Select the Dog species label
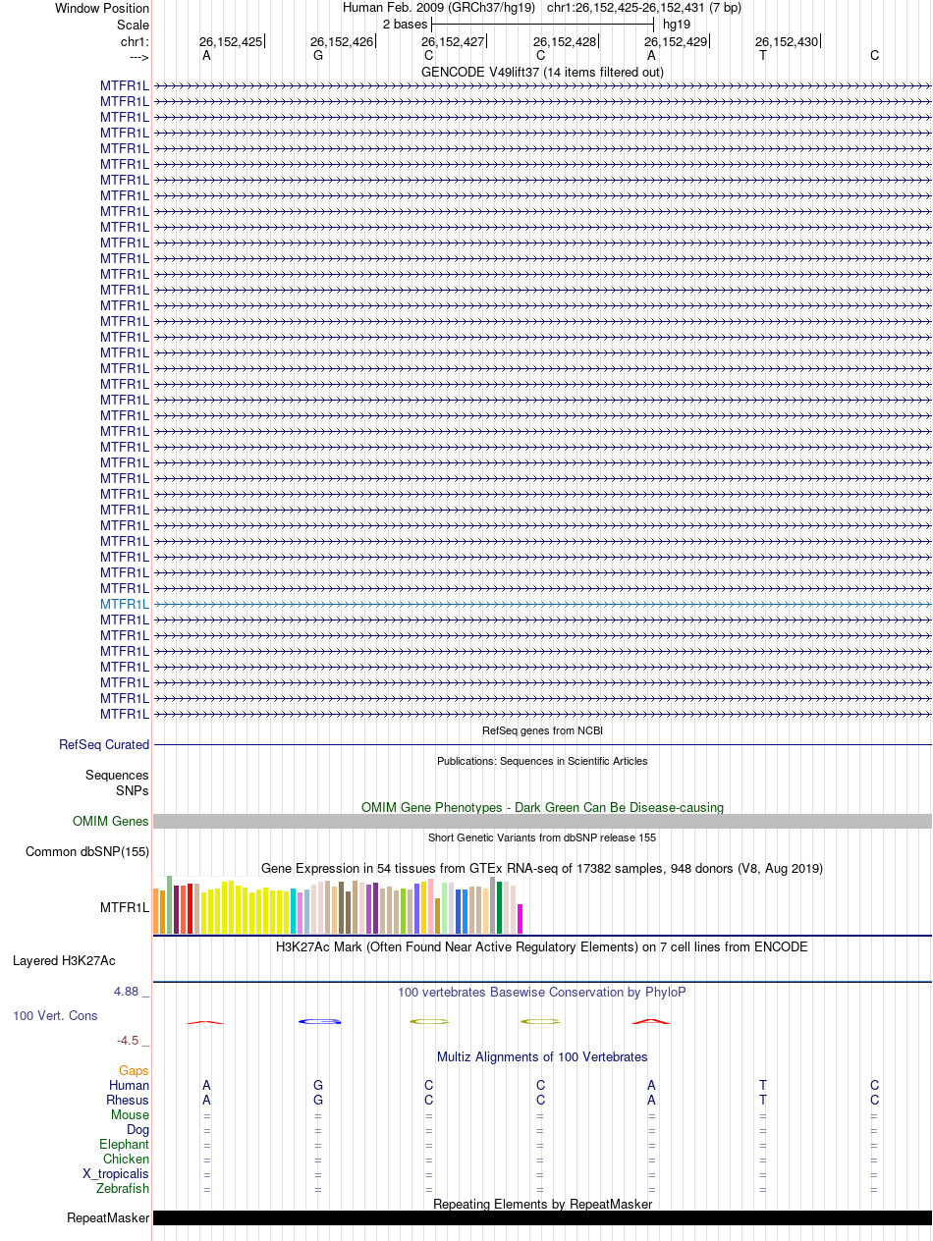This screenshot has width=933, height=1241. point(138,1130)
